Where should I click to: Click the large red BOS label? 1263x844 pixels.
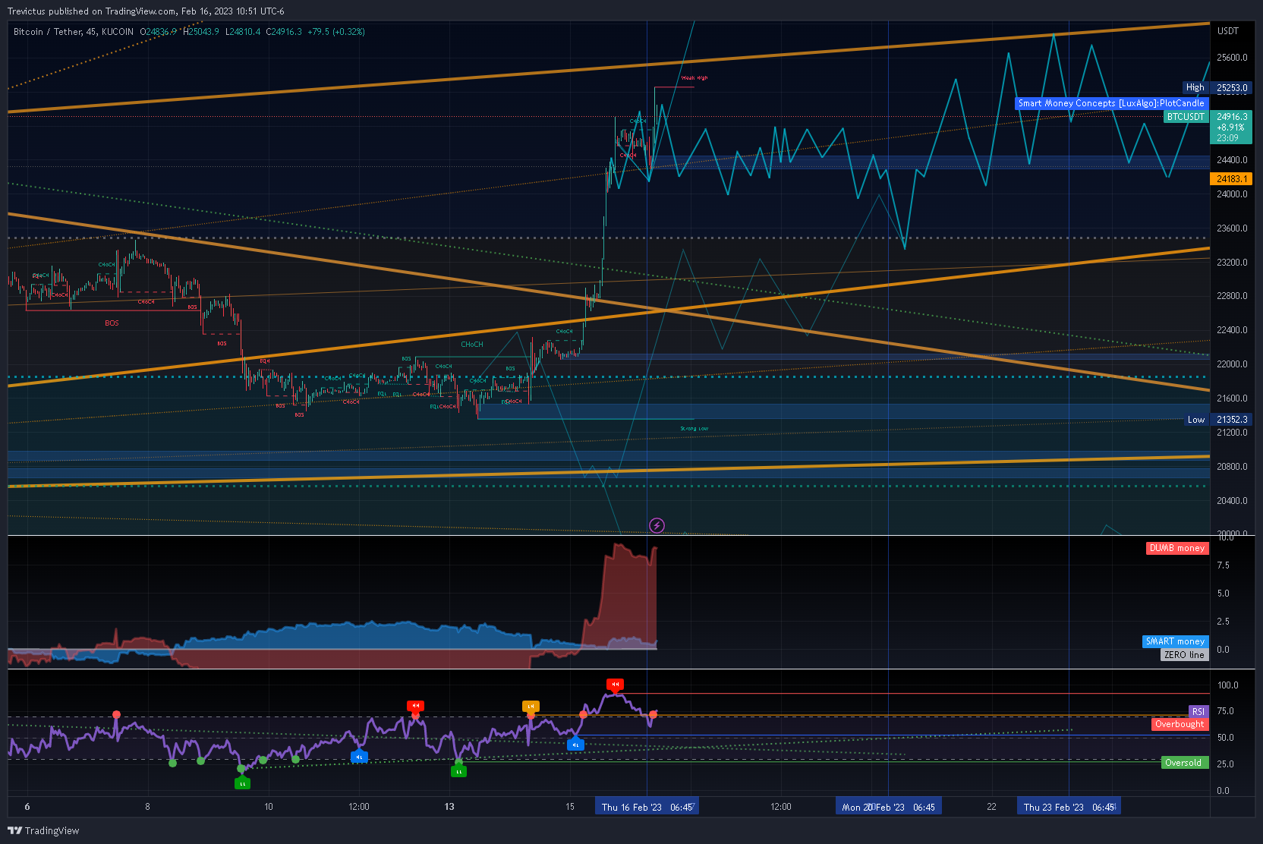(112, 323)
